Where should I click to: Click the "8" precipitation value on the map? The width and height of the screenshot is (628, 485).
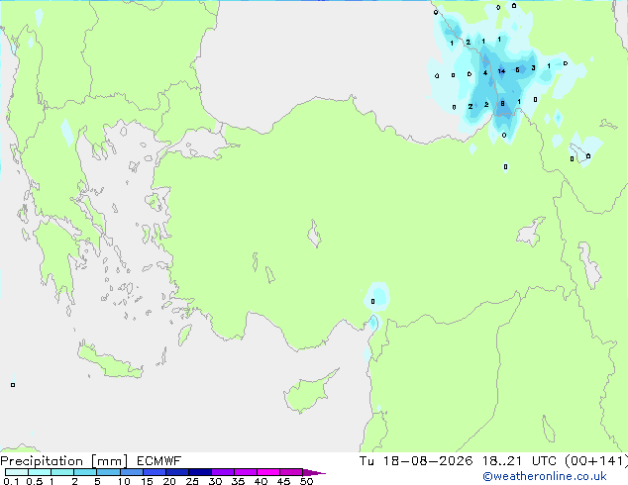tap(502, 104)
